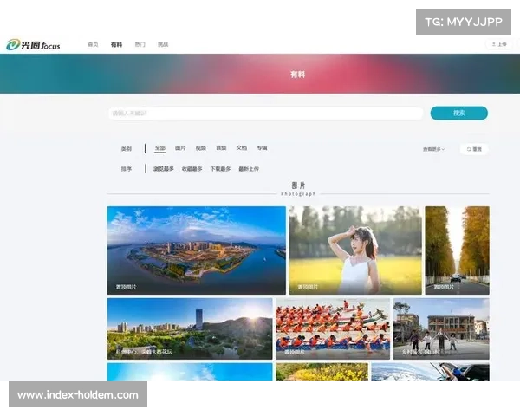Viewport: 520px width, 416px height.
Task: Open the aerial island city photo
Action: (196, 250)
